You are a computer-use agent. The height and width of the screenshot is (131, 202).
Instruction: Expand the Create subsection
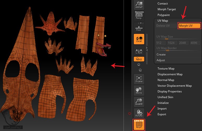tap(161, 54)
